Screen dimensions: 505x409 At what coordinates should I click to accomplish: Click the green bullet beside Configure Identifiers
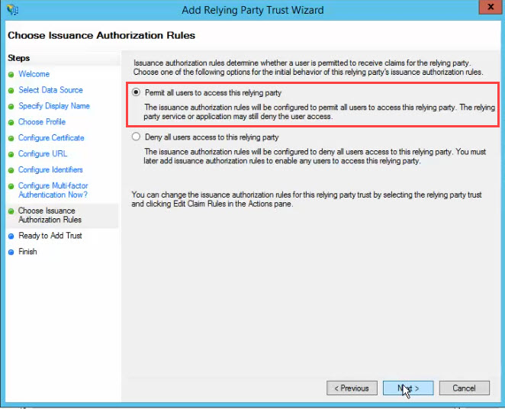pyautogui.click(x=11, y=170)
